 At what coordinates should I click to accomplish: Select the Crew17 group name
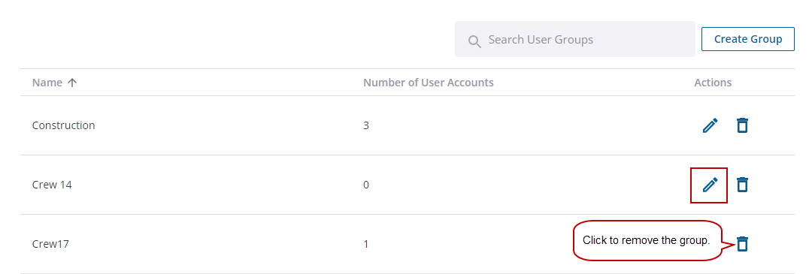coord(50,244)
